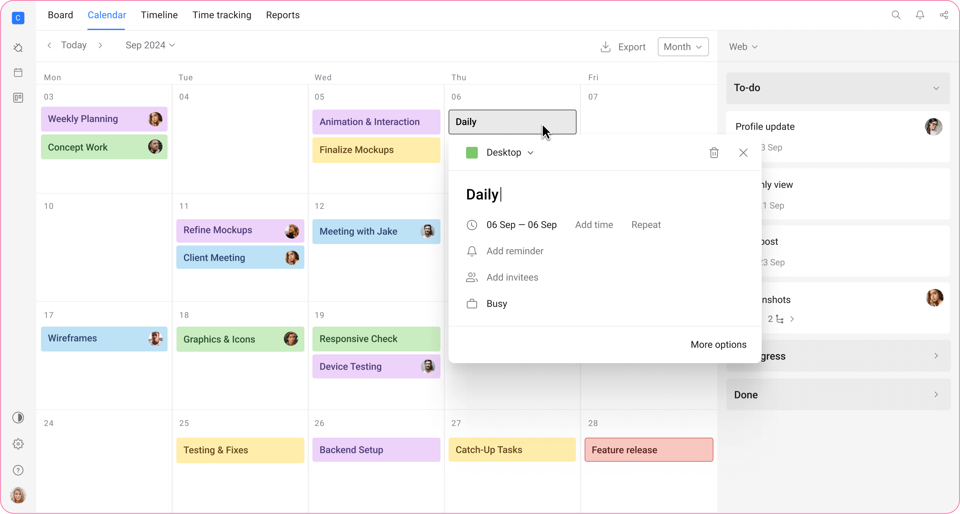
Task: Change calendar view via the Month dropdown
Action: point(683,46)
